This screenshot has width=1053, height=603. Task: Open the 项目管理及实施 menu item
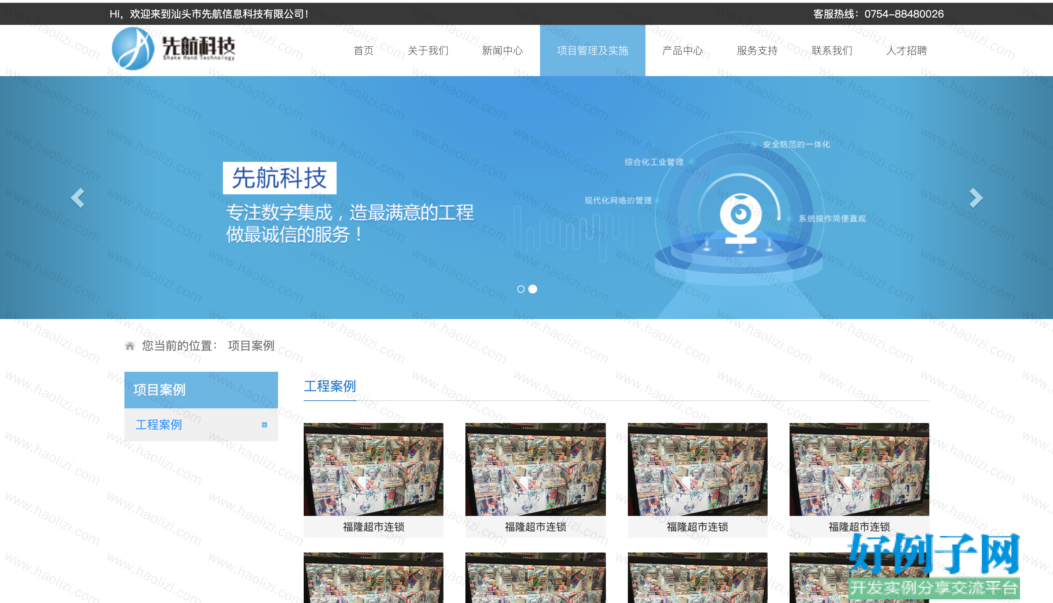coord(593,50)
